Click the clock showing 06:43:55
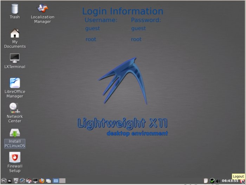Screen dimensions: 246x185 (230, 181)
